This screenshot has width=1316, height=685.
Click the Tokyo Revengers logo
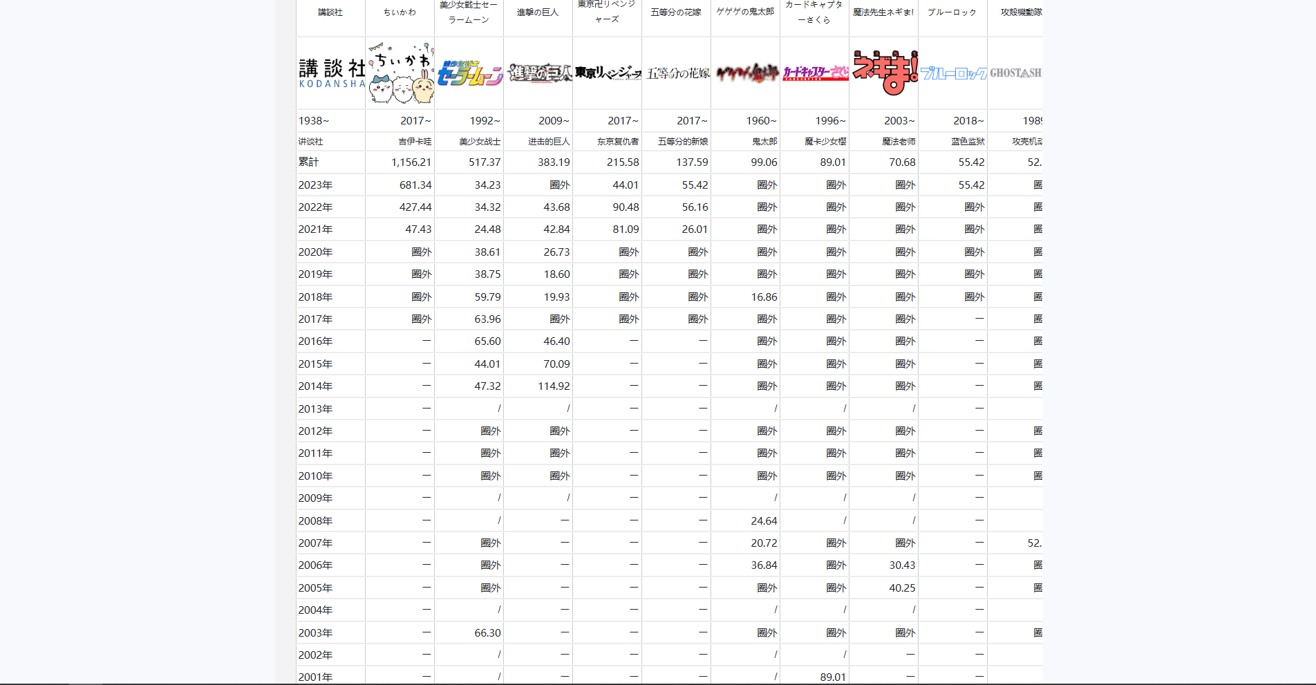pyautogui.click(x=608, y=73)
